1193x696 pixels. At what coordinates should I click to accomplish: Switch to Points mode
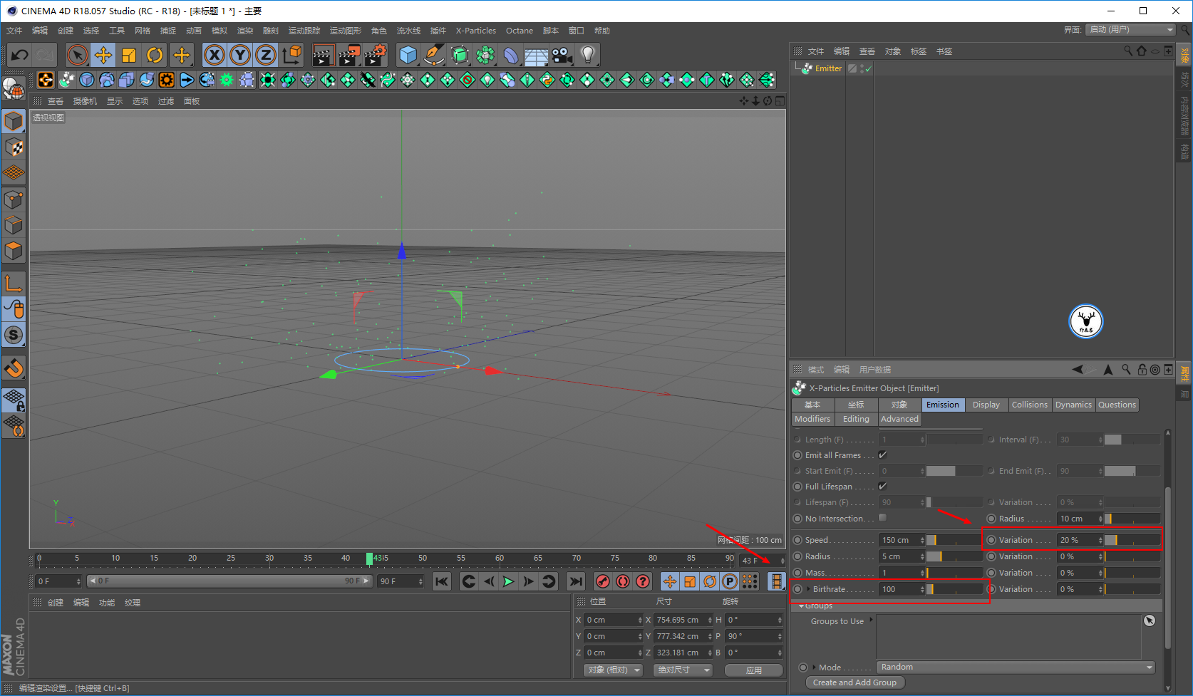click(14, 200)
